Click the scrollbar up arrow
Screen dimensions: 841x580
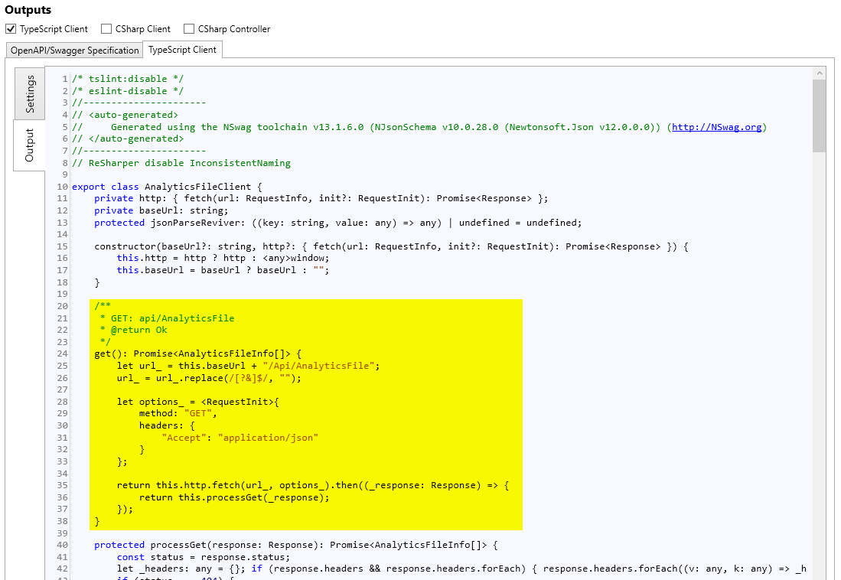pos(819,73)
